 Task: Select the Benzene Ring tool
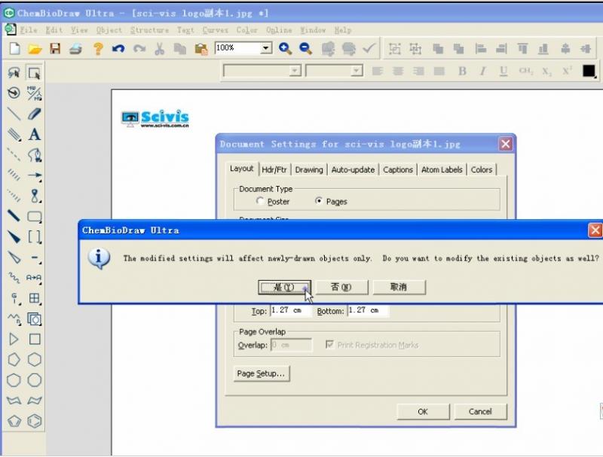tap(35, 422)
